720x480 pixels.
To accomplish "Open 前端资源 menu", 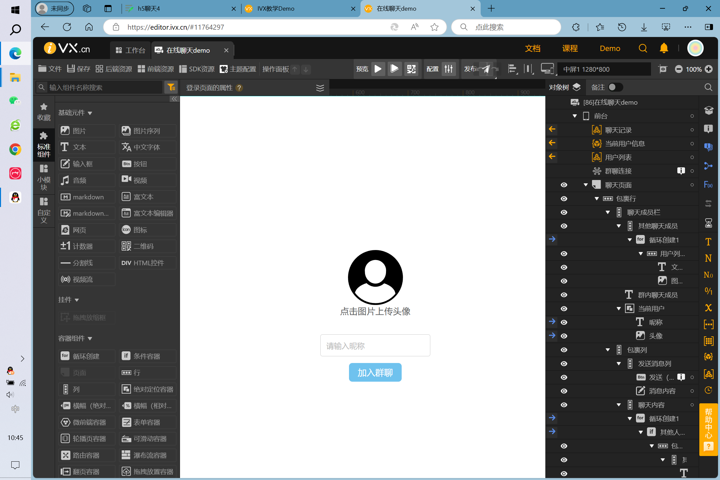I will point(156,69).
